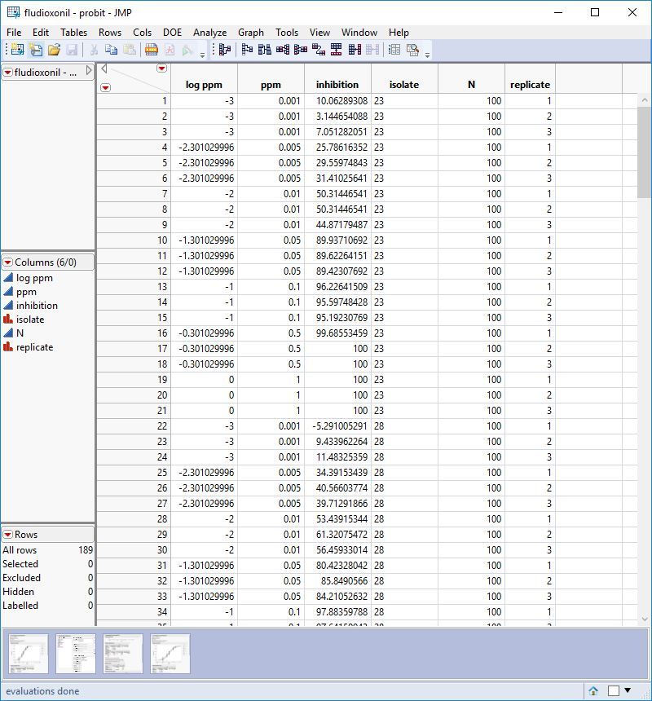Click the scrollbar down arrow
The width and height of the screenshot is (652, 701).
(645, 619)
